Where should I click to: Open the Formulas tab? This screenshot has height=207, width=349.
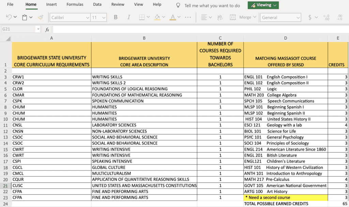(75, 4)
